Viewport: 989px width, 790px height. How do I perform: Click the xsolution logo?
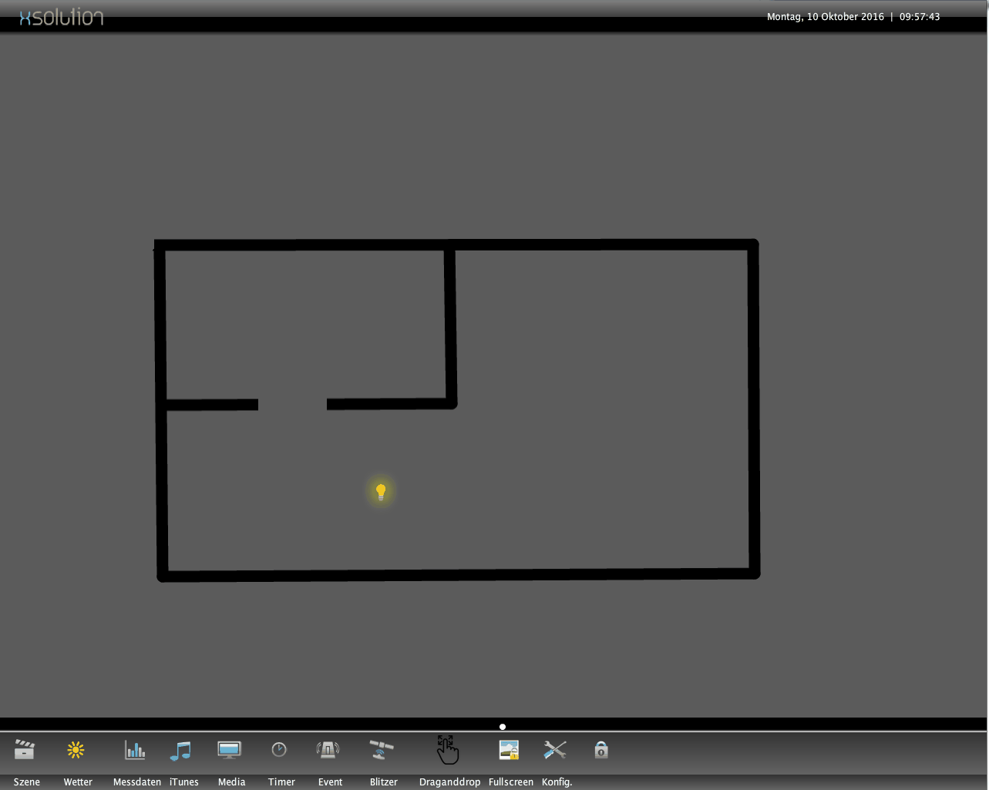tap(62, 17)
